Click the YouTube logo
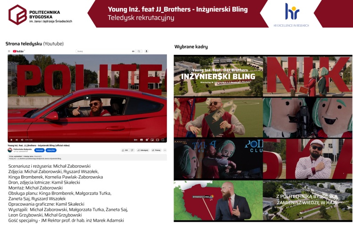The height and width of the screenshot is (235, 353). click(18, 51)
